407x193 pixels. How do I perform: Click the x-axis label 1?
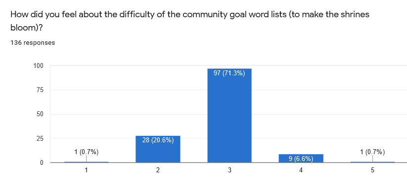tap(87, 170)
